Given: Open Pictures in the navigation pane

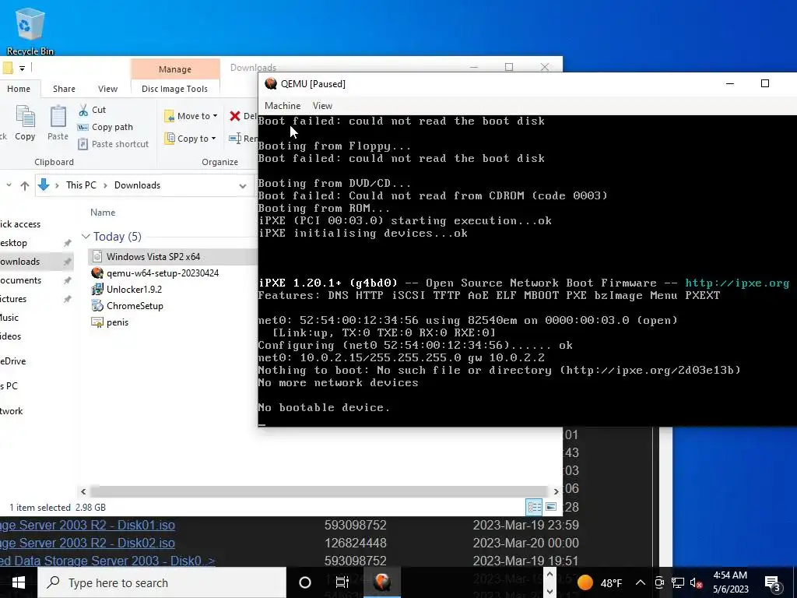Looking at the screenshot, I should coord(14,299).
